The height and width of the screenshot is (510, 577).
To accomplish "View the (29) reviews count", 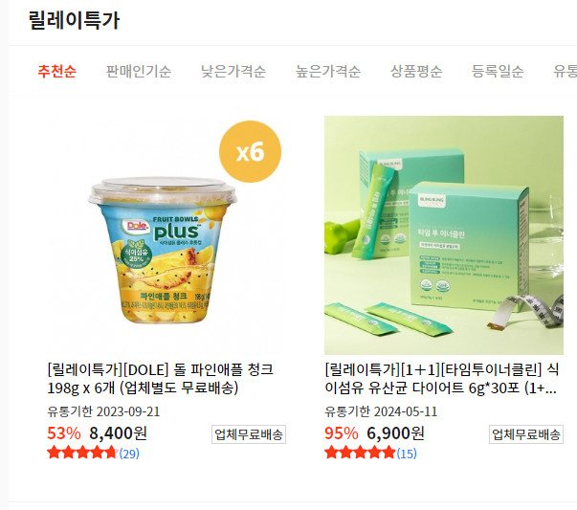I will pos(129,454).
